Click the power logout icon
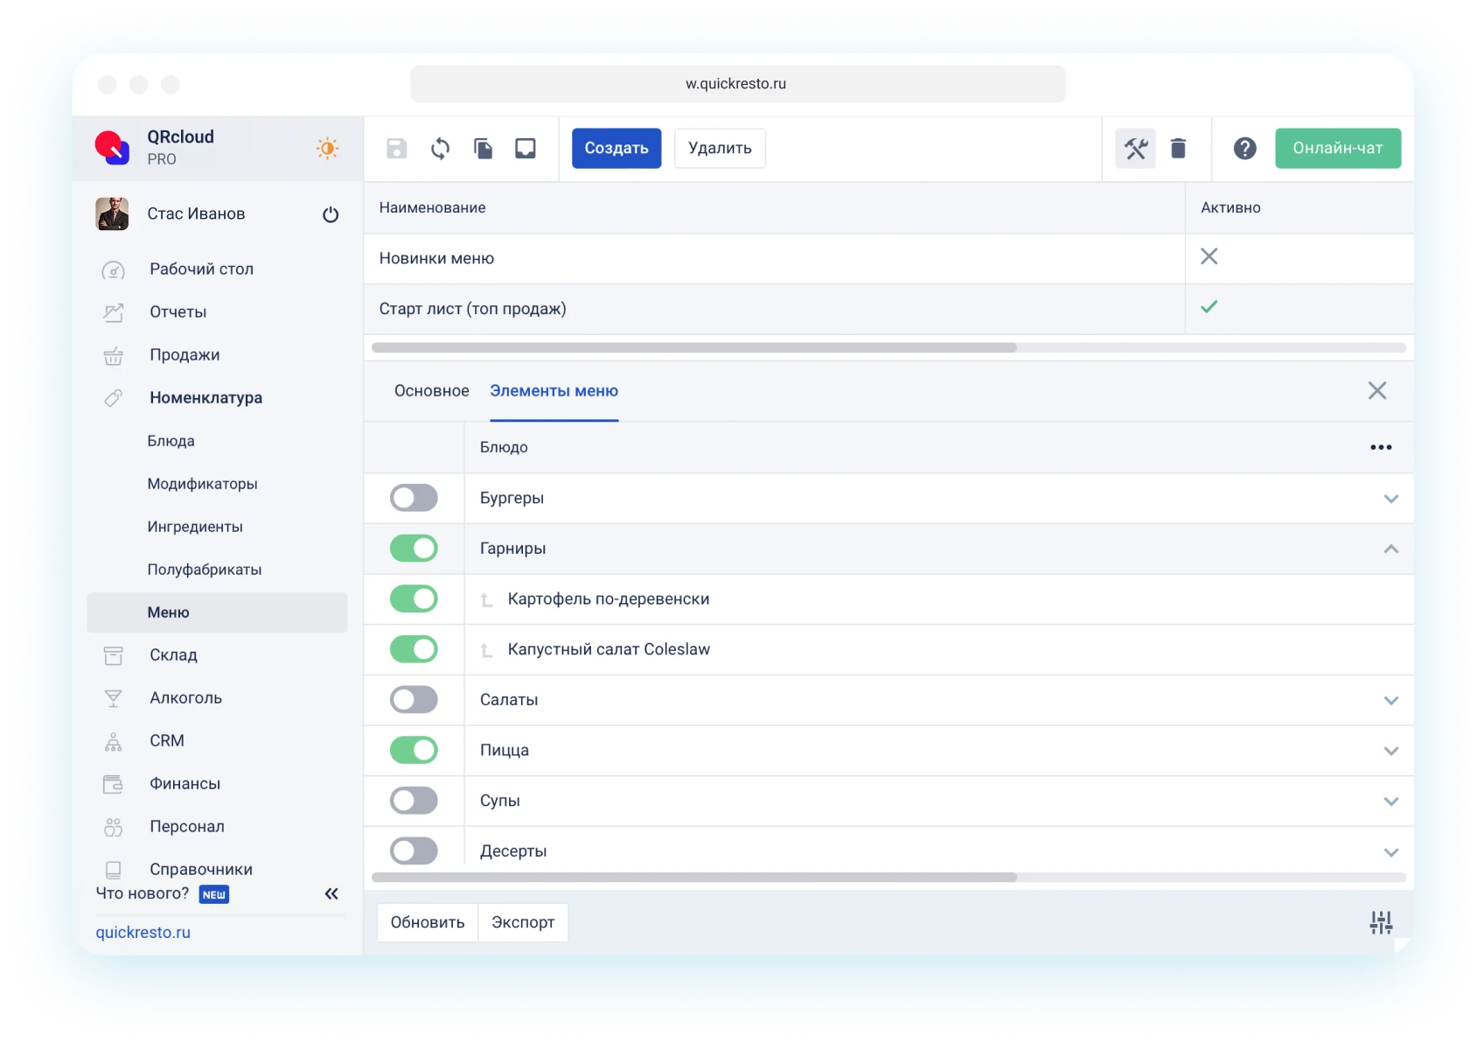This screenshot has height=1043, width=1484. [x=331, y=215]
